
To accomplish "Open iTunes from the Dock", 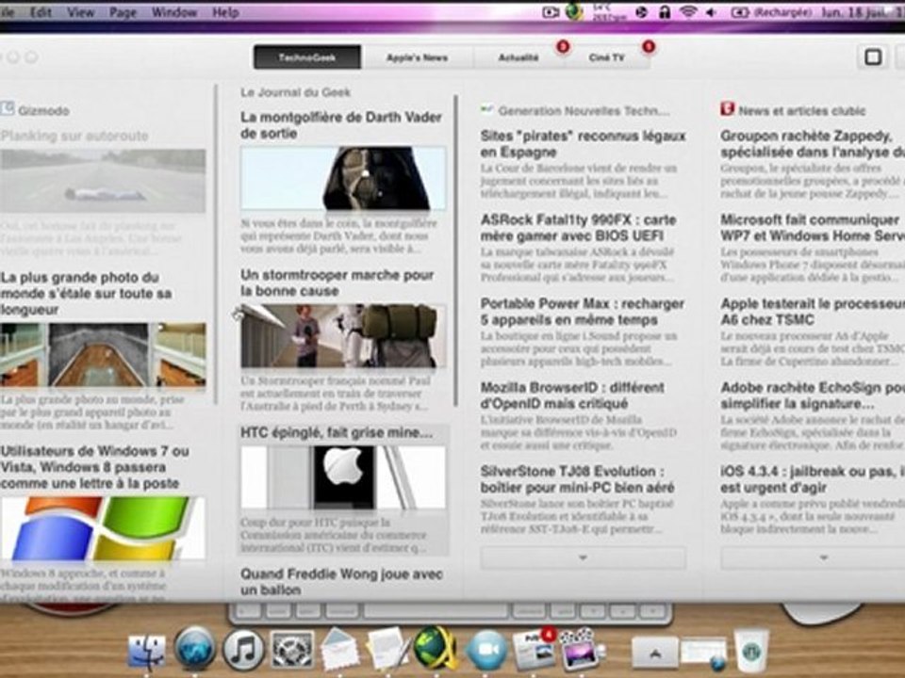I will [243, 650].
